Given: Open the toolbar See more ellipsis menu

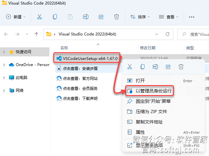Looking at the screenshot, I should pyautogui.click(x=192, y=17).
